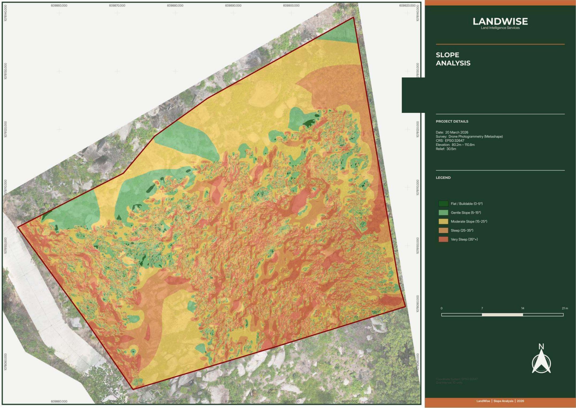Image resolution: width=576 pixels, height=408 pixels.
Task: Click the 'LandWise' footer text
Action: coord(483,401)
